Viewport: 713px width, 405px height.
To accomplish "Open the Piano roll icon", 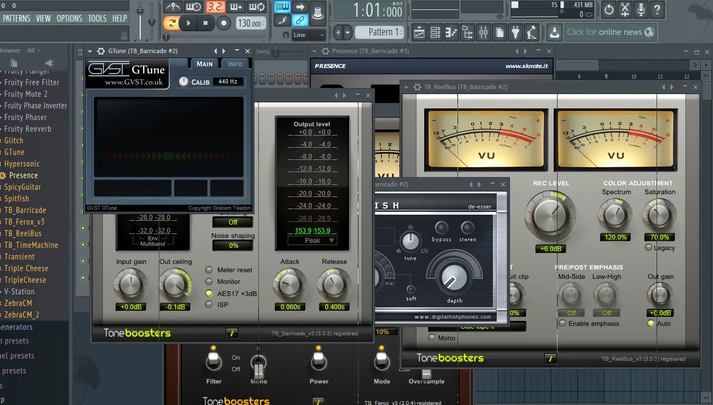I will pos(451,32).
